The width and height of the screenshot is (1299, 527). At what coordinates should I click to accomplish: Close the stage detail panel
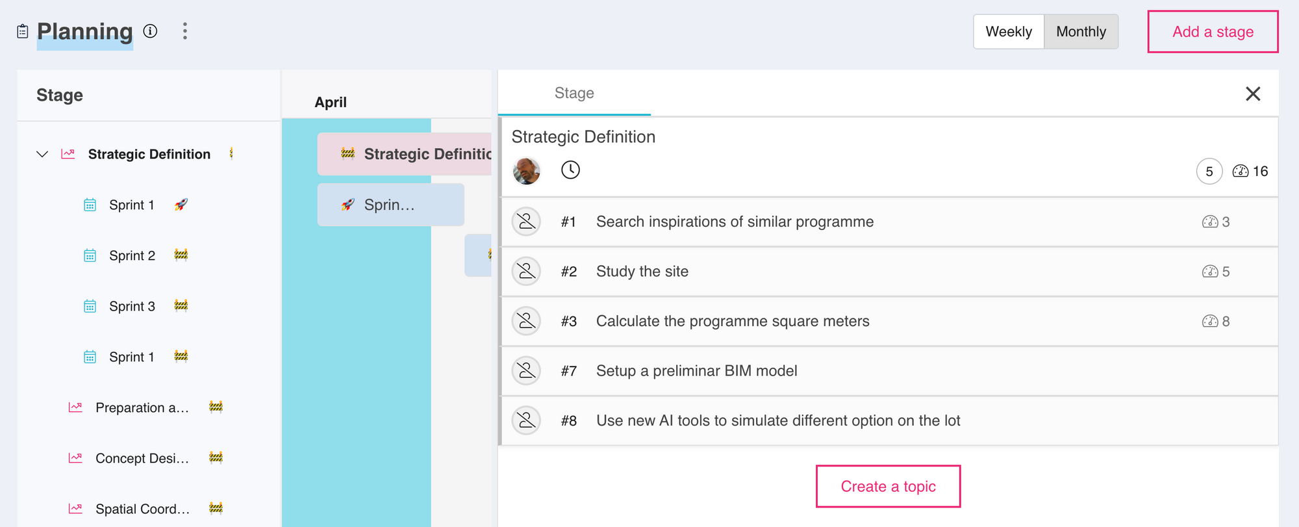pos(1253,94)
